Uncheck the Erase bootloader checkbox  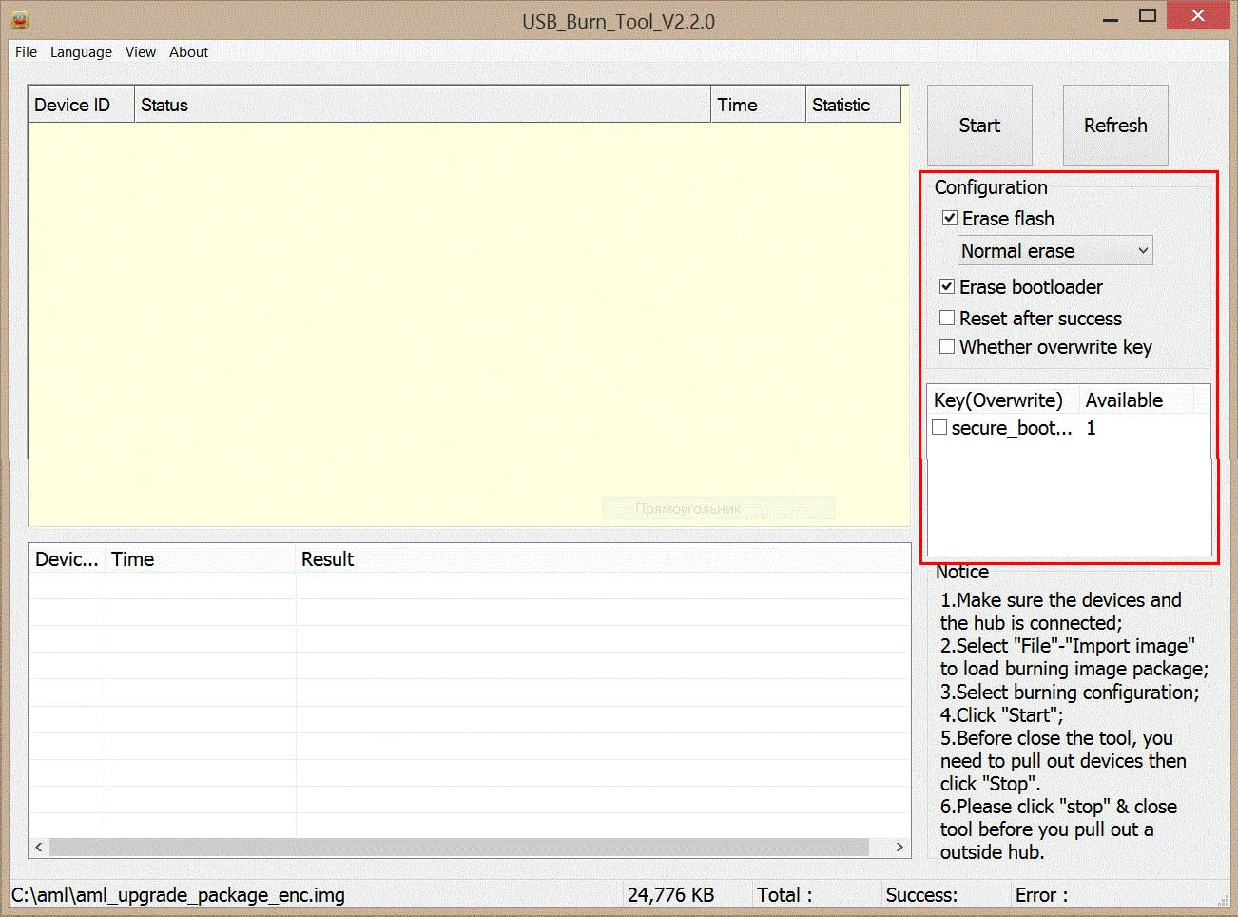tap(947, 286)
